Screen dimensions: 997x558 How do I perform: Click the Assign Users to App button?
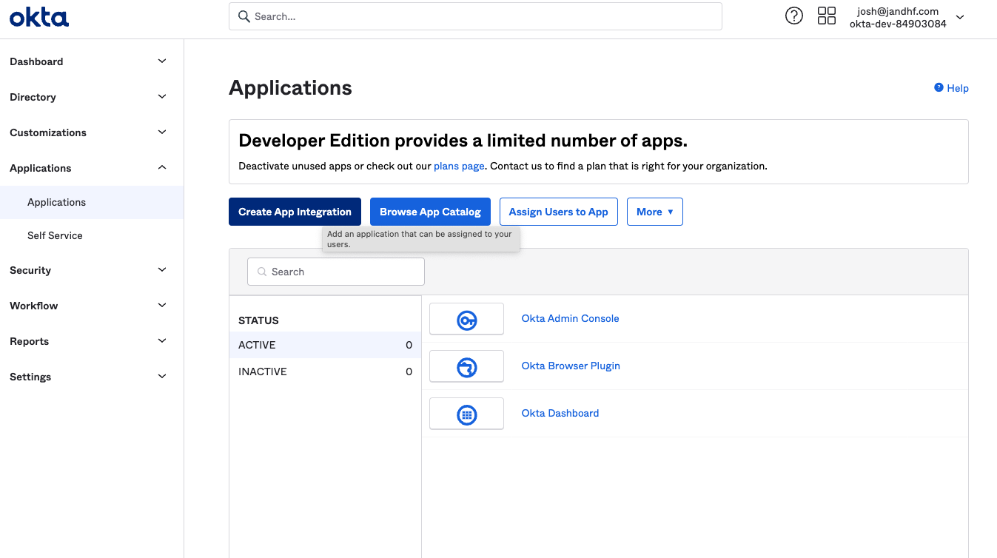(x=558, y=212)
